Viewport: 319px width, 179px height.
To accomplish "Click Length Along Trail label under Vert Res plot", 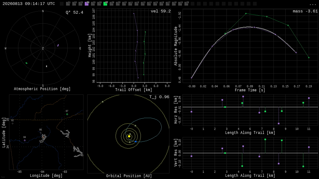I will (250, 175).
